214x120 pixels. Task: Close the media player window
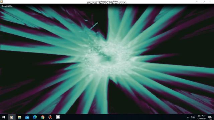coord(211,2)
